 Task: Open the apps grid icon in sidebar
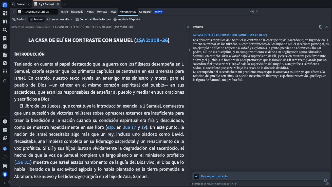[5, 71]
